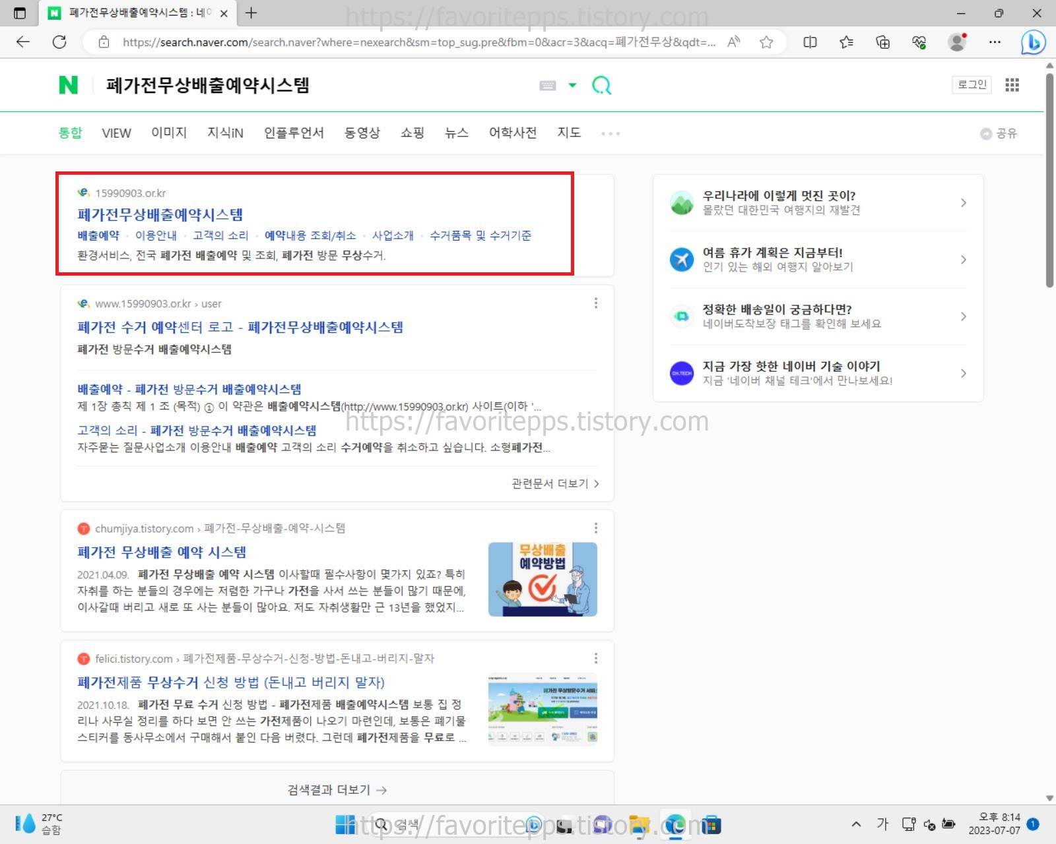Screen dimensions: 1056x844
Task: Click the 배출예약 sublink
Action: (x=98, y=235)
